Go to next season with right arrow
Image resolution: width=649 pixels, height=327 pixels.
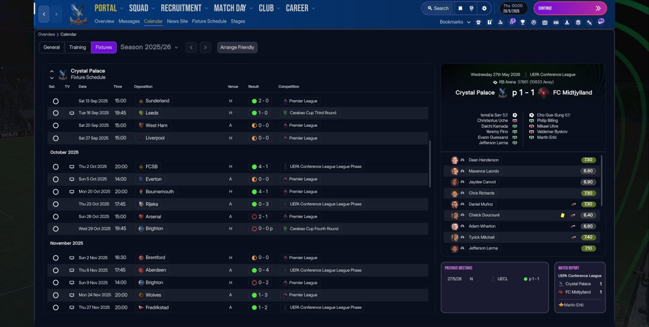pyautogui.click(x=205, y=48)
